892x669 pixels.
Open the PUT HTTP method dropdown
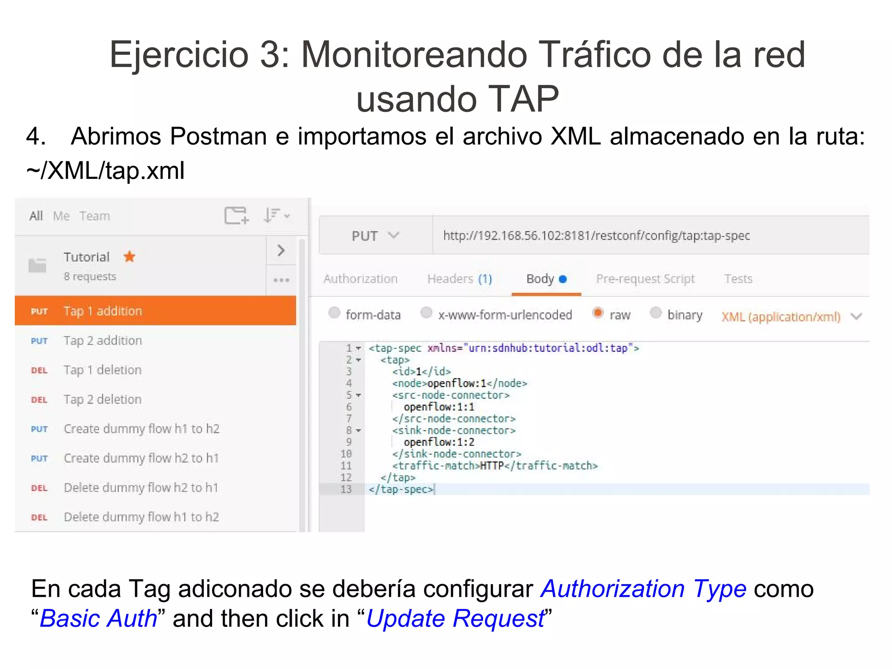[x=375, y=236]
